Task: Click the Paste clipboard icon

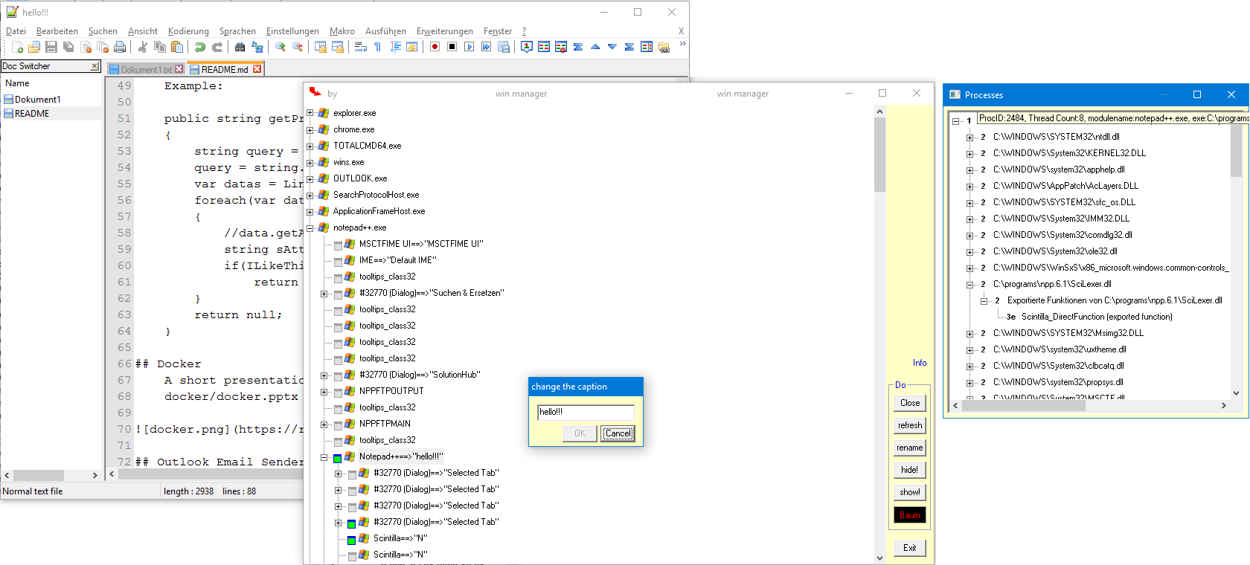Action: (177, 47)
